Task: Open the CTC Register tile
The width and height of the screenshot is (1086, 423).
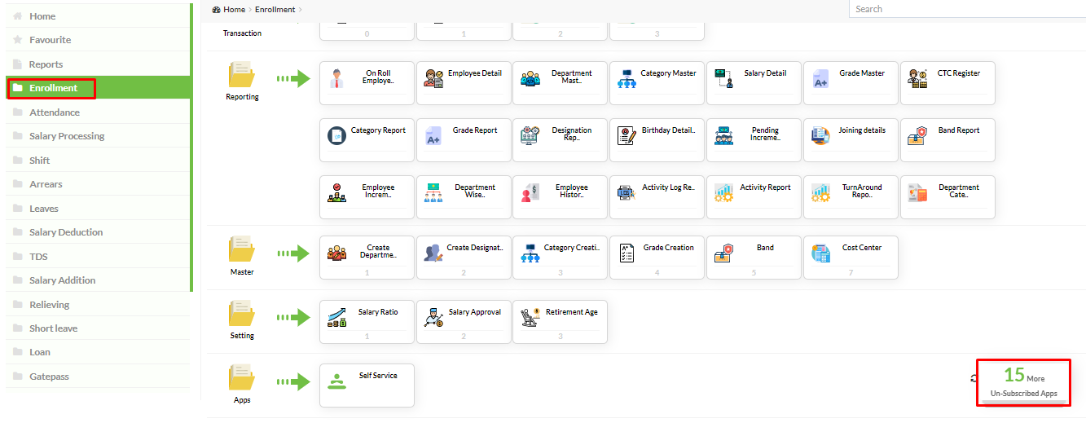Action: (948, 83)
